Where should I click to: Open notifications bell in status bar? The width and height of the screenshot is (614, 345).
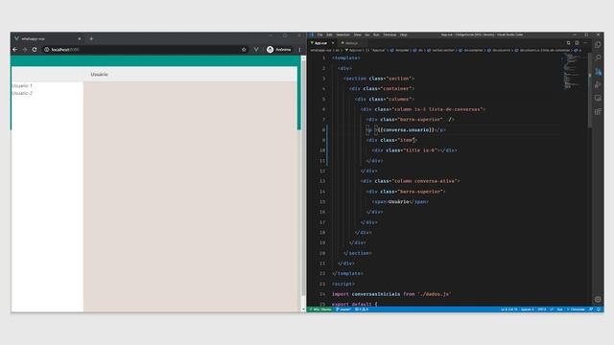(599, 310)
